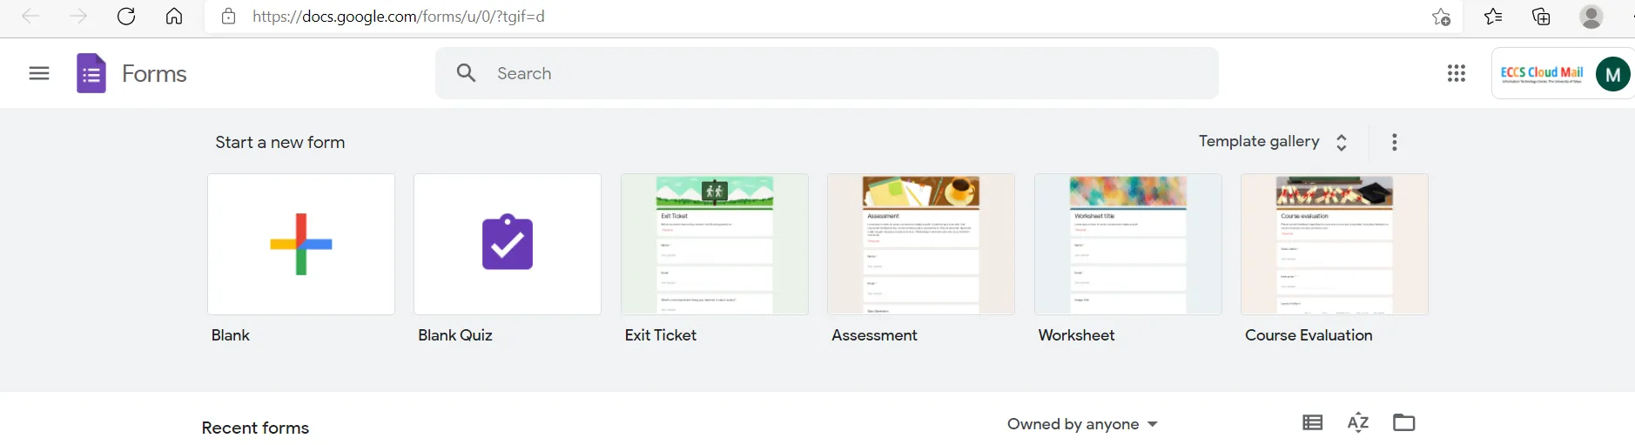Switch to list view icon
The width and height of the screenshot is (1635, 445).
pos(1313,423)
